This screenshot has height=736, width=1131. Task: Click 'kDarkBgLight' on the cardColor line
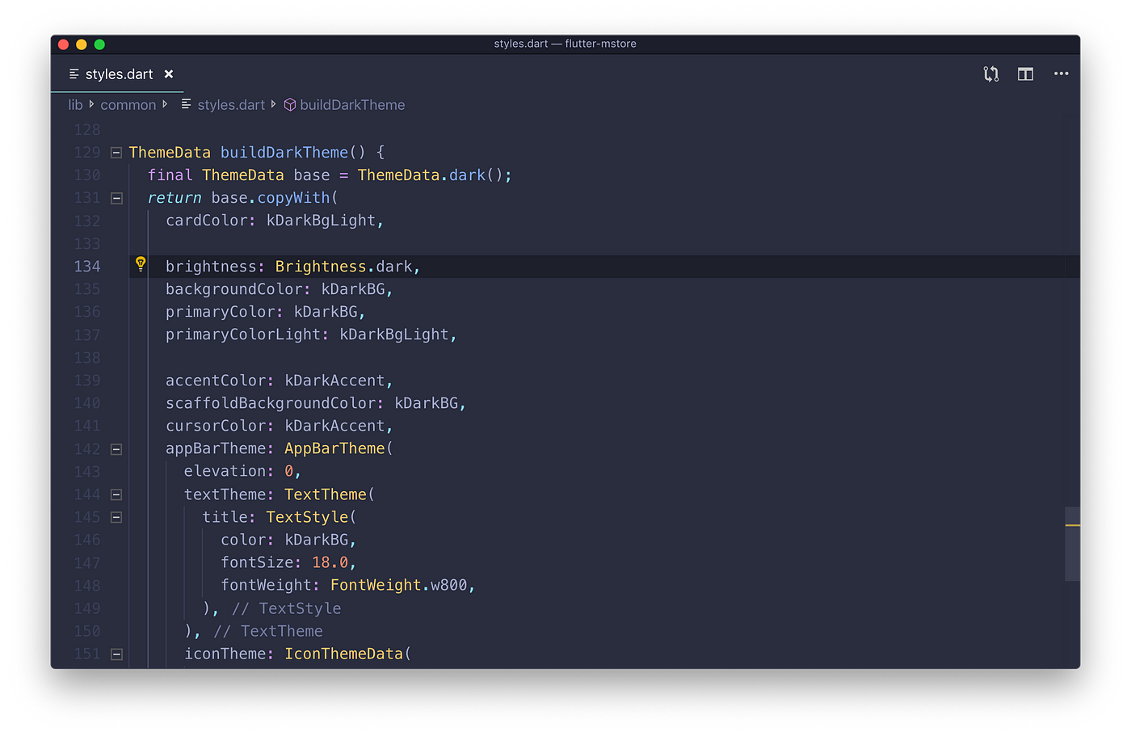pos(321,221)
